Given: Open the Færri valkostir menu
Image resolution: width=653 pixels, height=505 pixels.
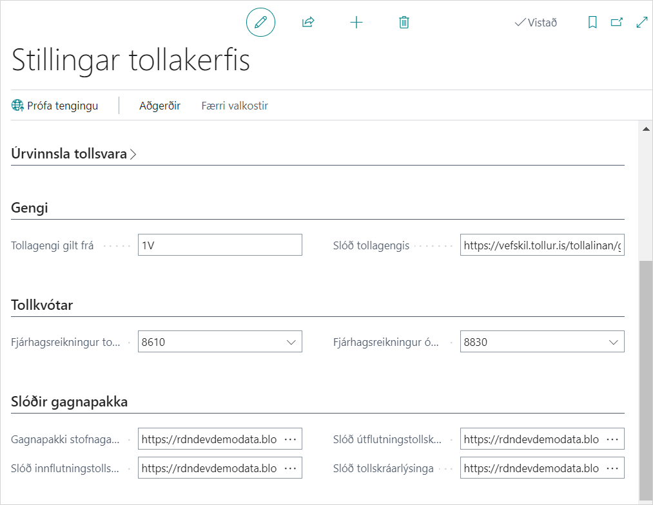Looking at the screenshot, I should [x=235, y=106].
